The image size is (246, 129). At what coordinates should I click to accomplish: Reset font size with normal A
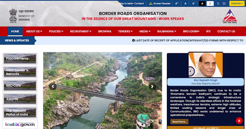click(185, 3)
